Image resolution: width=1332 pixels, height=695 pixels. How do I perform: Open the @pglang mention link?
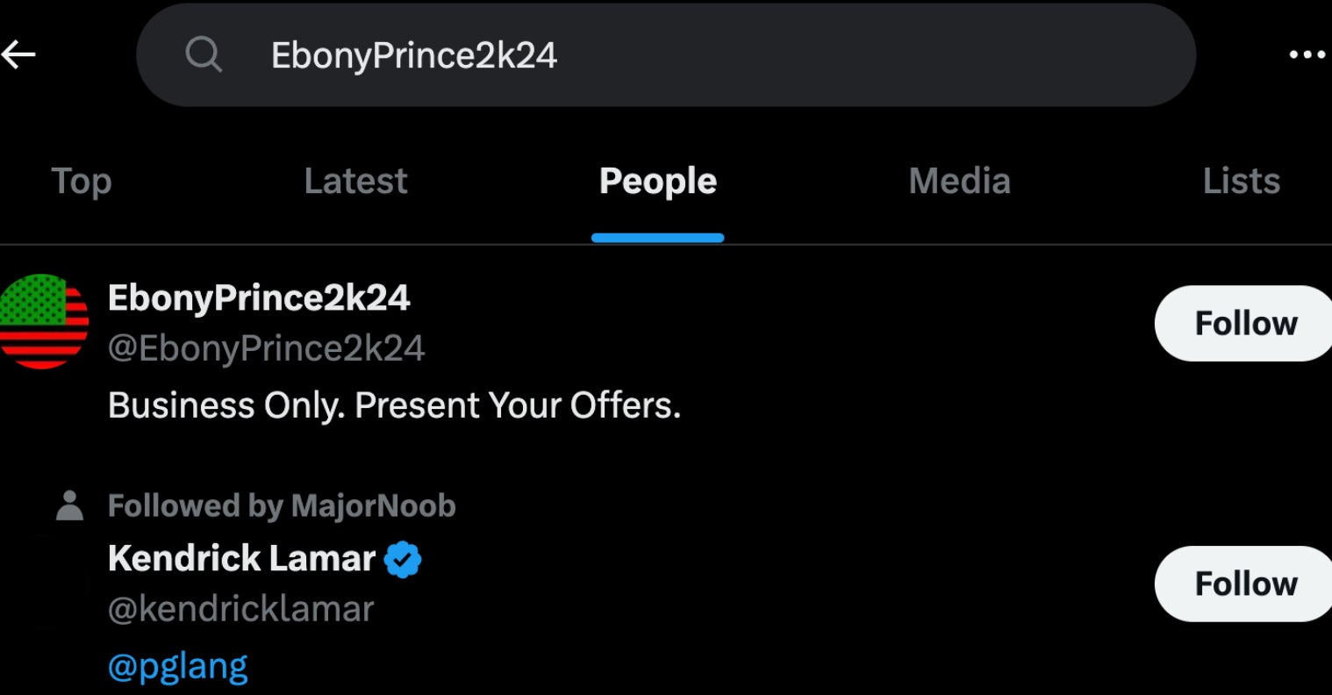178,666
